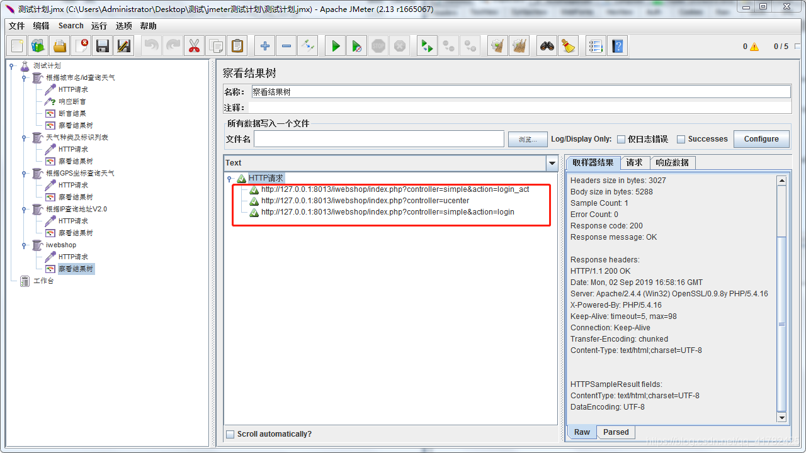This screenshot has height=453, width=806.
Task: Click the Copy icon in toolbar
Action: click(x=216, y=46)
